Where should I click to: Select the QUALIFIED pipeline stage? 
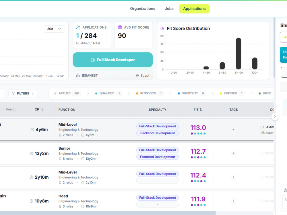[x=108, y=93]
